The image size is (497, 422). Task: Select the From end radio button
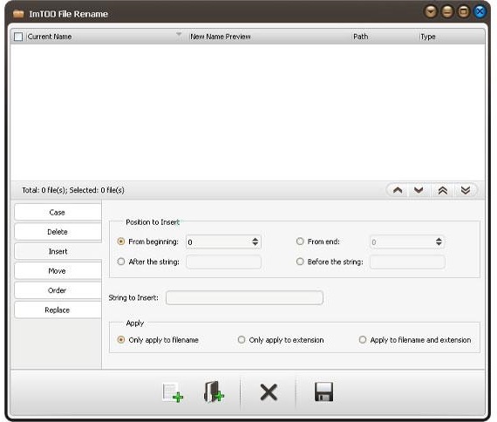[x=300, y=242]
